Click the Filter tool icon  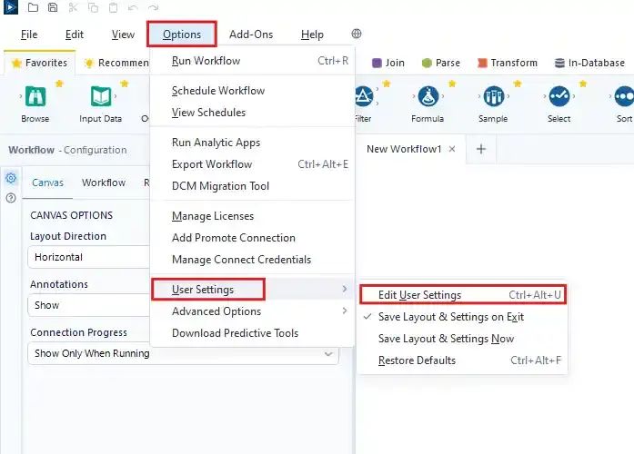coord(363,97)
